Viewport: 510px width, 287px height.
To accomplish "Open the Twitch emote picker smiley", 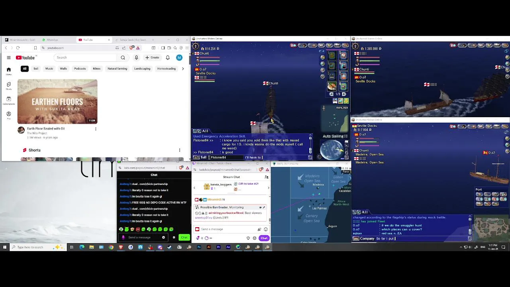I will point(266,229).
